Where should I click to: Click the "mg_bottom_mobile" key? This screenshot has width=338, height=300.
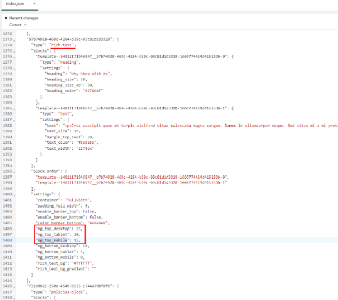pos(56,257)
